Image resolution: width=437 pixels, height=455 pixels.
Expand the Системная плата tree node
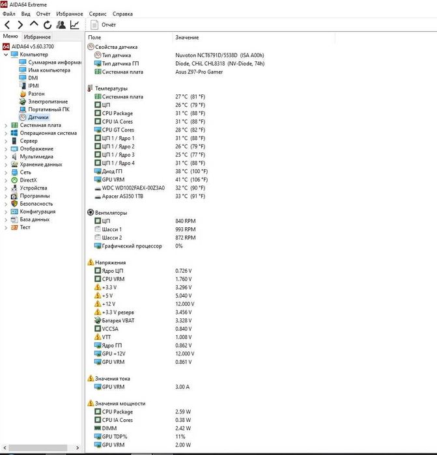pos(5,126)
